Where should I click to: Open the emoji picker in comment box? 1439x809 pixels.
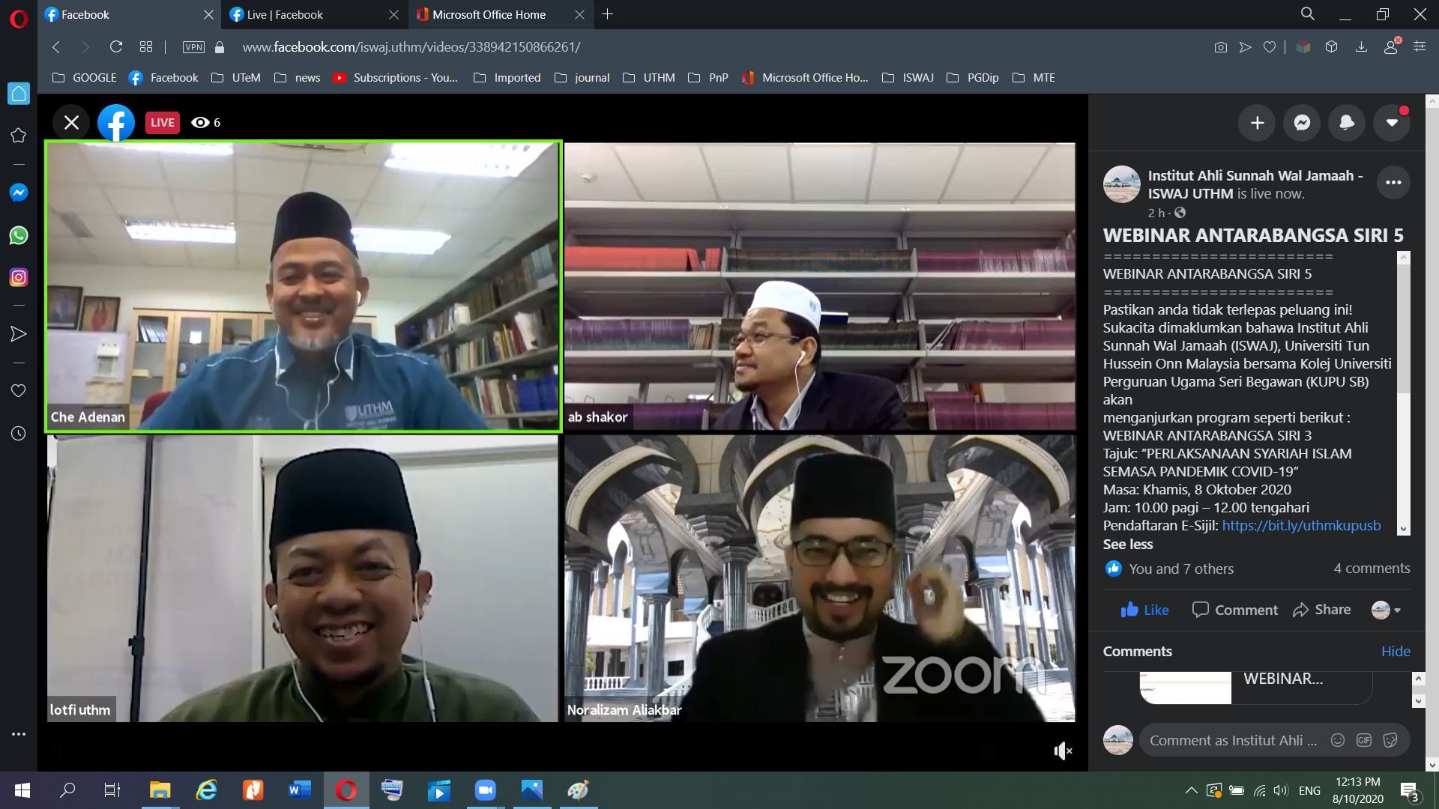point(1337,740)
